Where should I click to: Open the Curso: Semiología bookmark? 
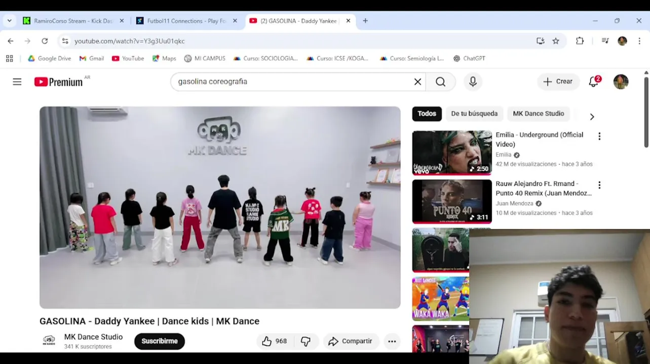click(411, 59)
